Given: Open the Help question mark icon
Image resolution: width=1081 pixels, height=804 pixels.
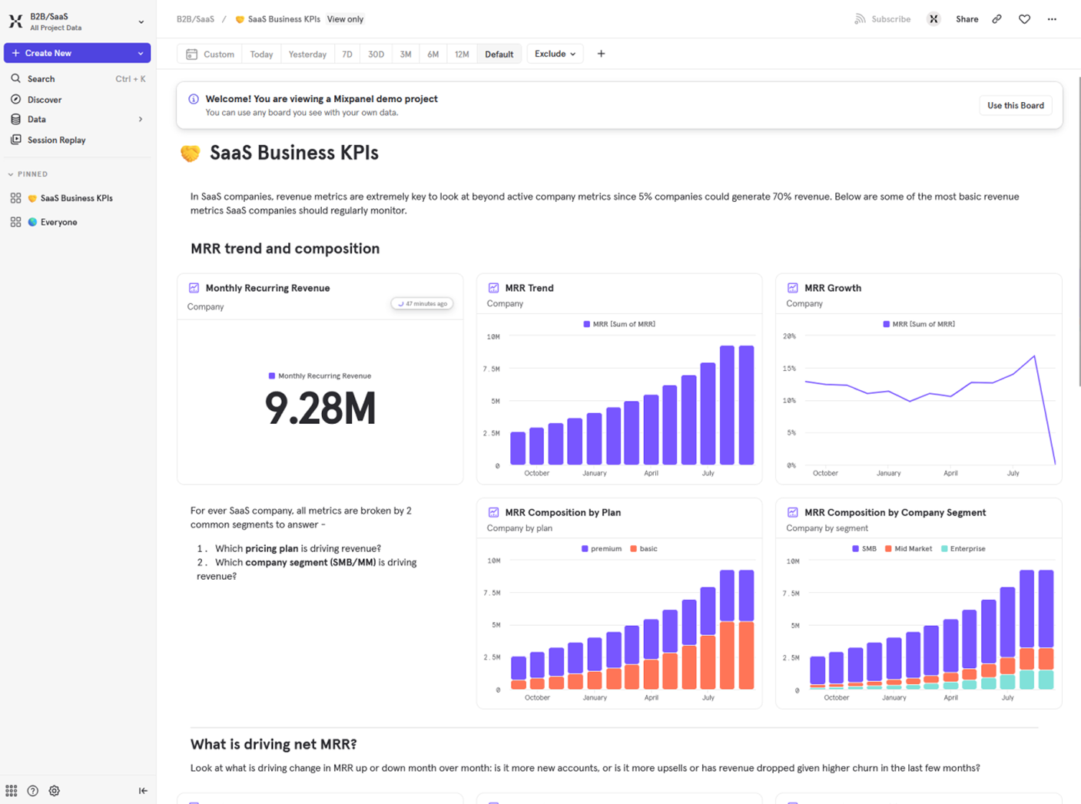Looking at the screenshot, I should 32,790.
